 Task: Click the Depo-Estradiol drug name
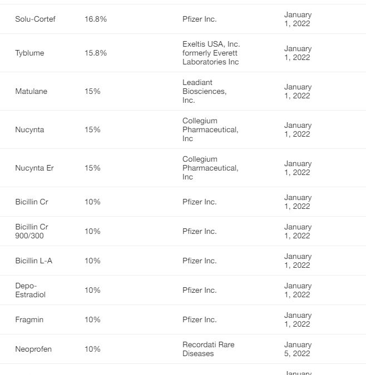[30, 290]
